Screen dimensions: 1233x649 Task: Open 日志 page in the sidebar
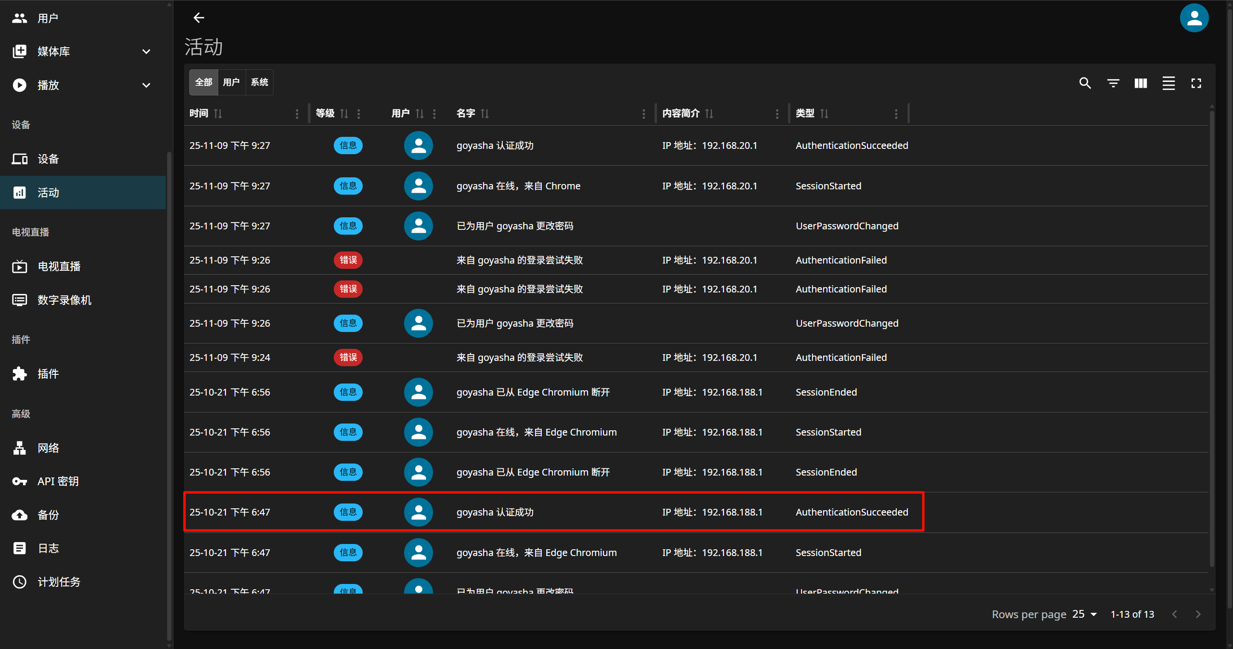click(x=48, y=548)
